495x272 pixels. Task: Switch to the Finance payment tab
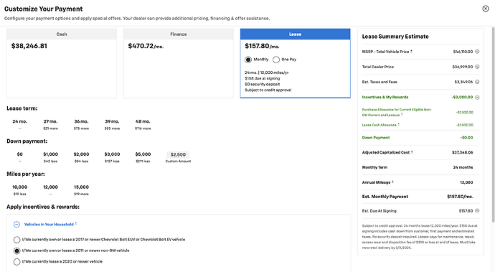pyautogui.click(x=179, y=34)
